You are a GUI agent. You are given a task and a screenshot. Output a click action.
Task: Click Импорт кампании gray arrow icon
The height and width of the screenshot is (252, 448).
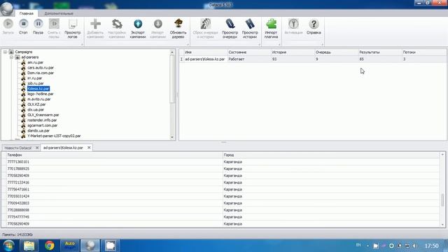tap(157, 24)
